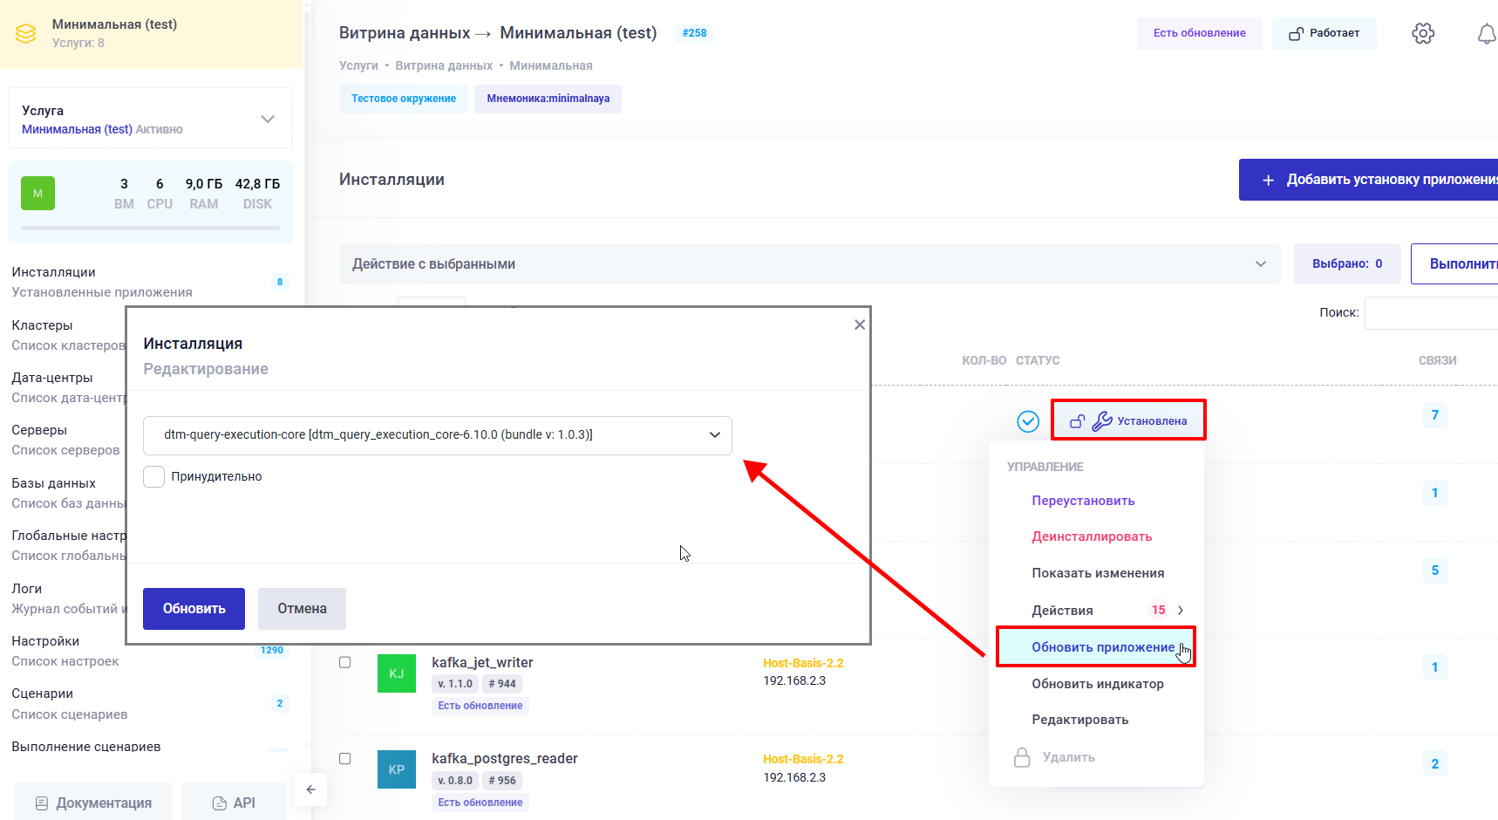Enable the Принудительно checkbox
The width and height of the screenshot is (1498, 820).
pyautogui.click(x=153, y=476)
